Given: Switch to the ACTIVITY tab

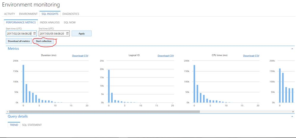Looking at the screenshot, I should coord(10,14).
